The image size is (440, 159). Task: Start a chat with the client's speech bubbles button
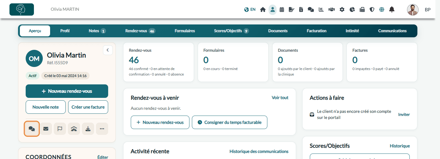[32, 129]
